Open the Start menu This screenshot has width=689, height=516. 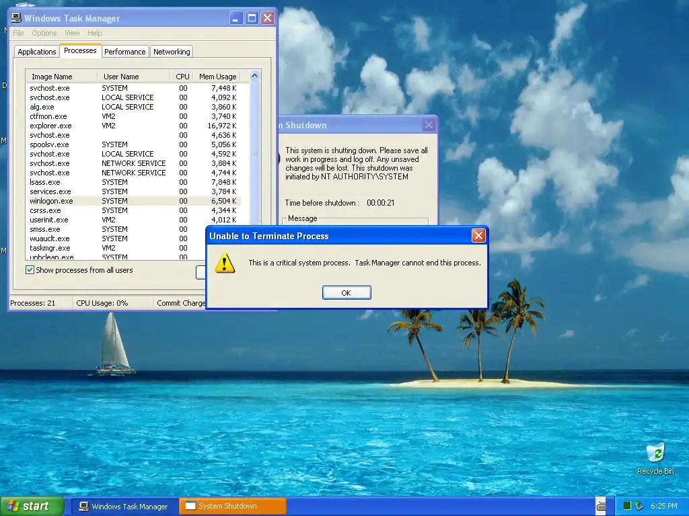32,506
